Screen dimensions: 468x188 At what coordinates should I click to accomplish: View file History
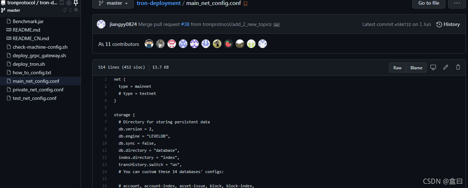coord(448,25)
